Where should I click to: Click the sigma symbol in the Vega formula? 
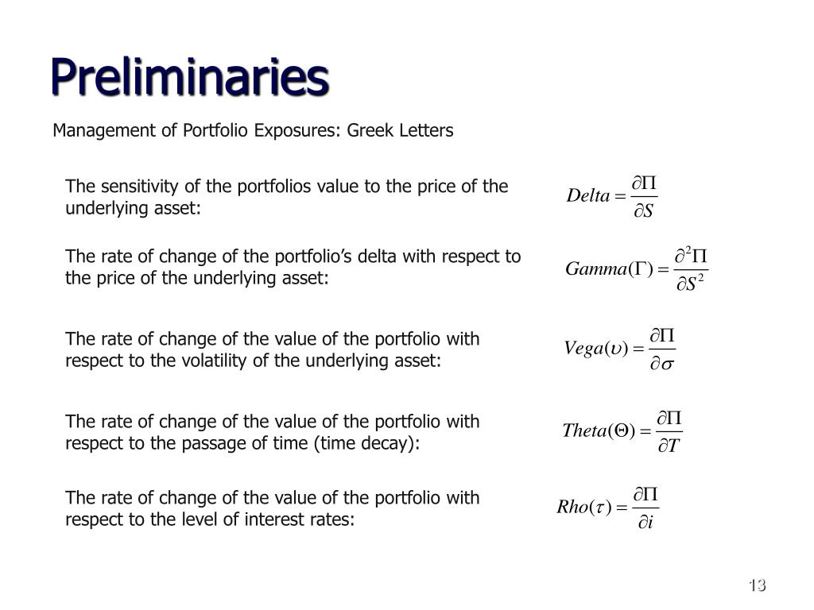(668, 364)
